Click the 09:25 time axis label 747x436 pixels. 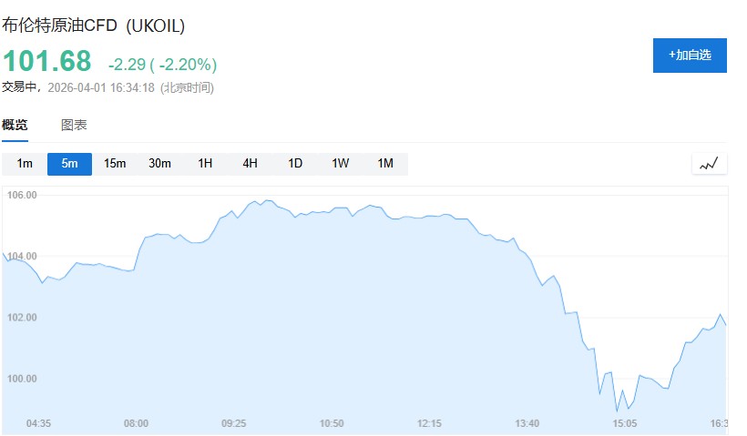coord(234,423)
